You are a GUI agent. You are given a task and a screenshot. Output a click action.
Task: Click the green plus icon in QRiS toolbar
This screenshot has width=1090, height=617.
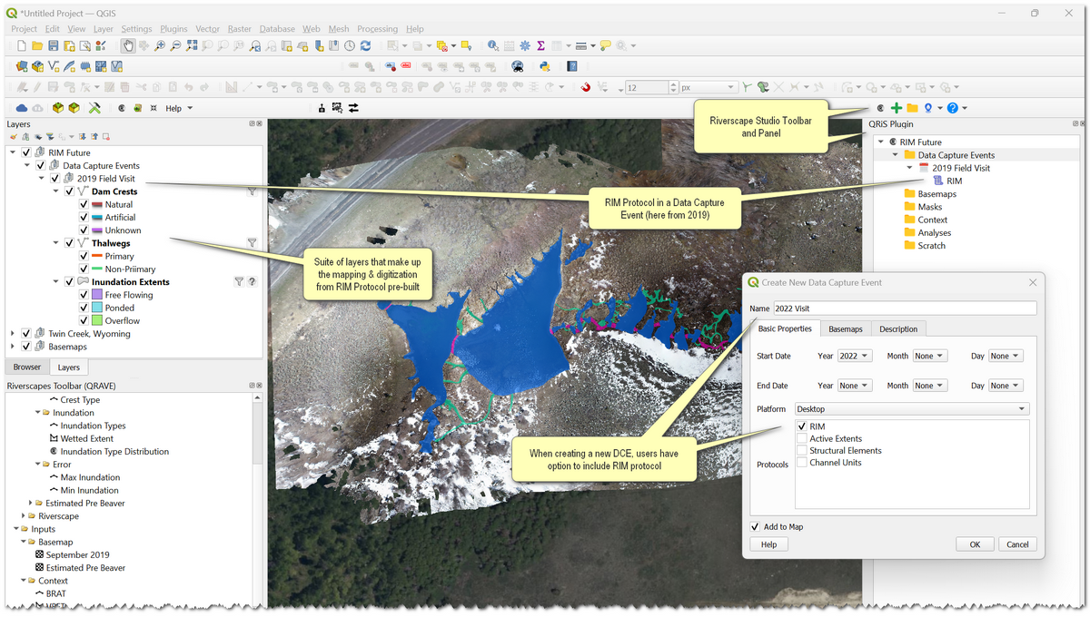click(x=897, y=108)
